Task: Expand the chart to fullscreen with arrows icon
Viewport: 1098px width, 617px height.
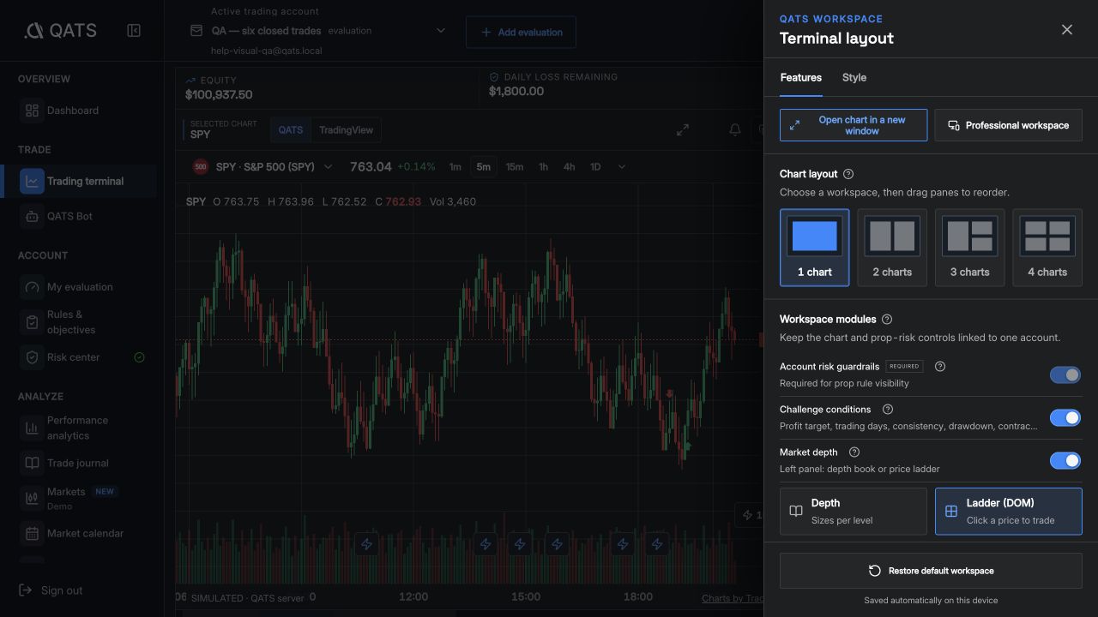Action: coord(683,129)
